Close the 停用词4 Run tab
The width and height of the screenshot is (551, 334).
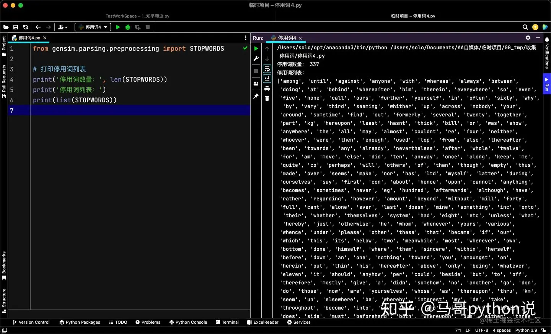pyautogui.click(x=300, y=38)
